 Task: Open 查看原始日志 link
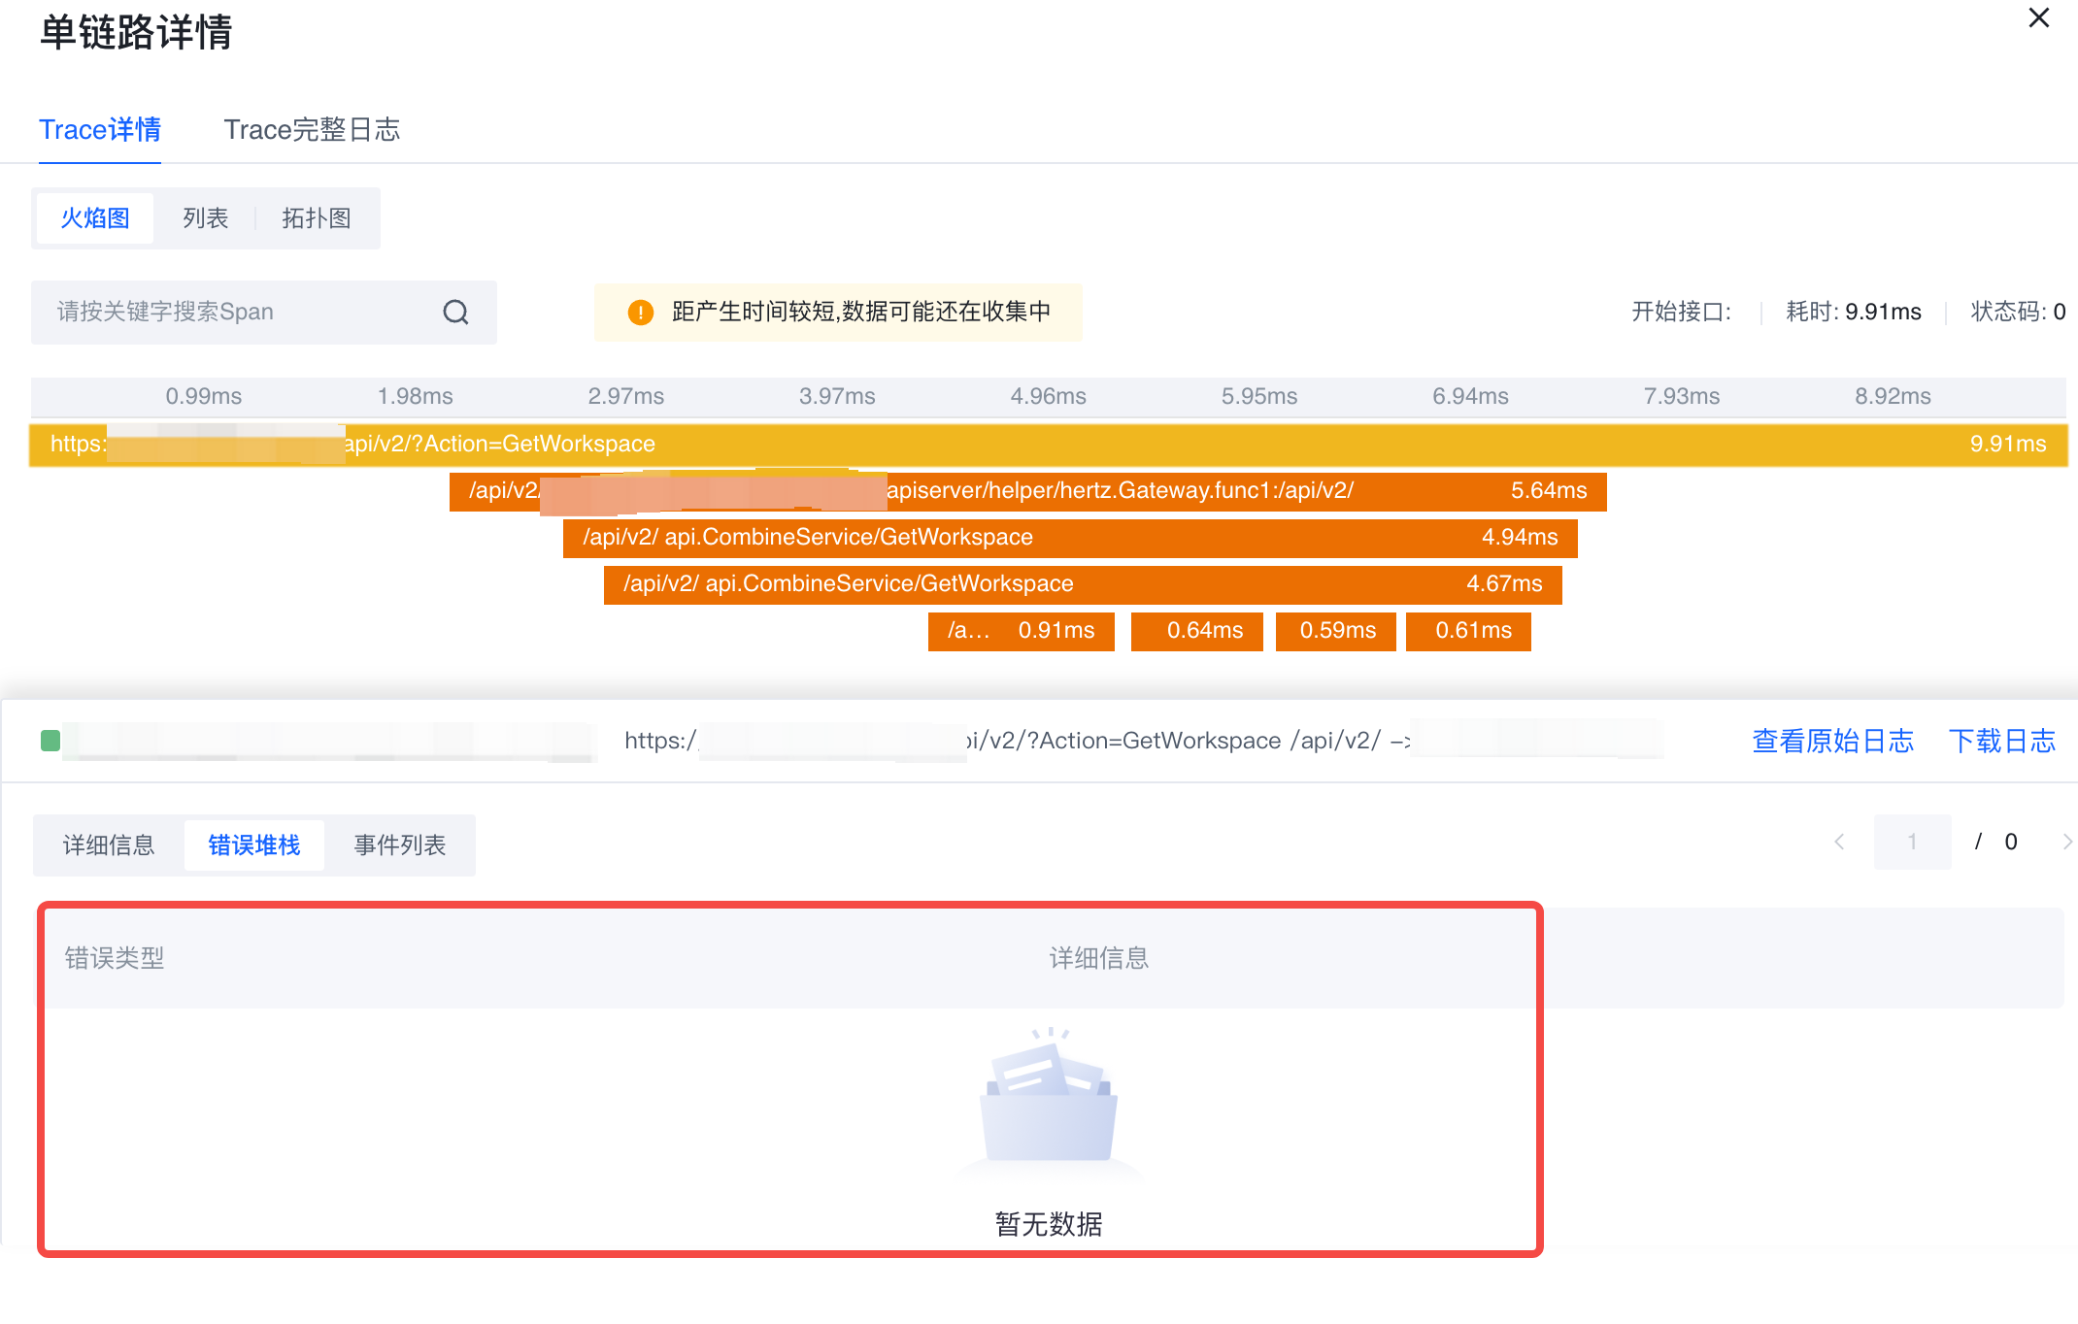pyautogui.click(x=1832, y=741)
